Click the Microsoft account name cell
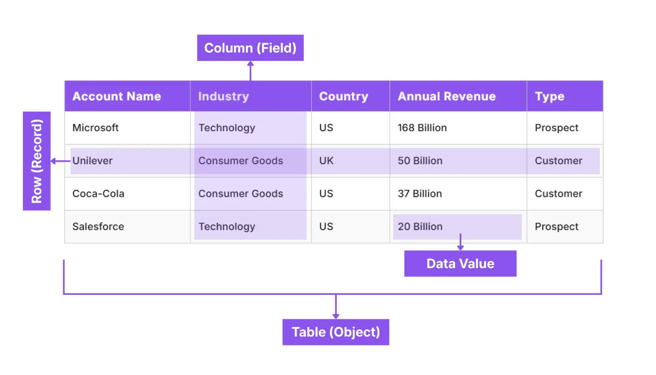656x375 pixels. point(96,128)
